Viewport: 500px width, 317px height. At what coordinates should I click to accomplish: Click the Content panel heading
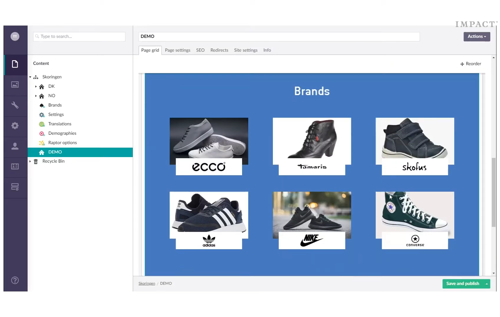pos(41,63)
